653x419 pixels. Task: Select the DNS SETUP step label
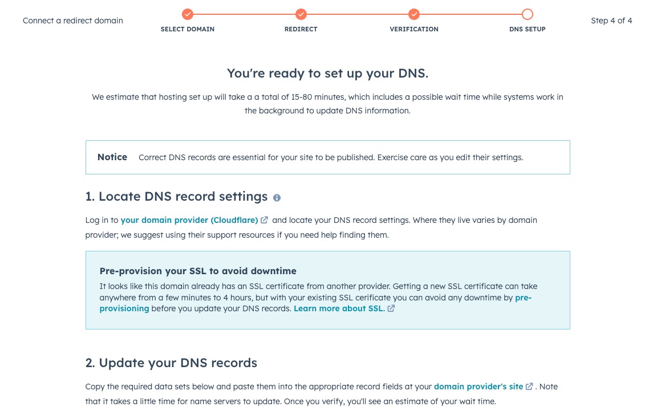528,29
